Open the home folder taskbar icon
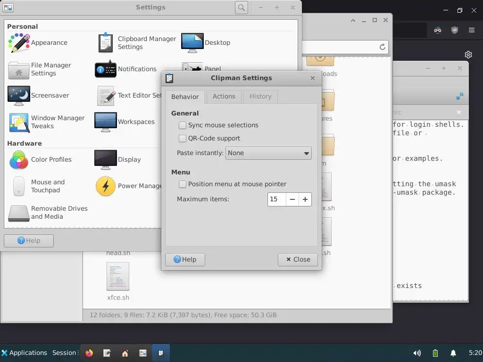Viewport: 483px width, 362px height. point(125,353)
